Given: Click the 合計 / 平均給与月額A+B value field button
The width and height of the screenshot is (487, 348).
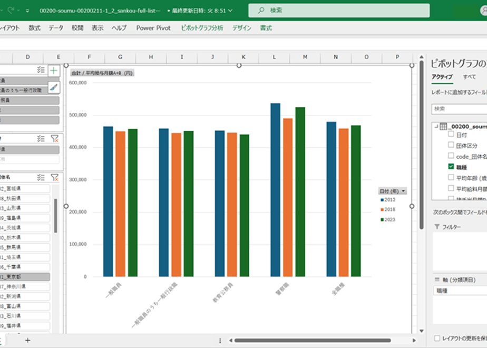Looking at the screenshot, I should (102, 73).
